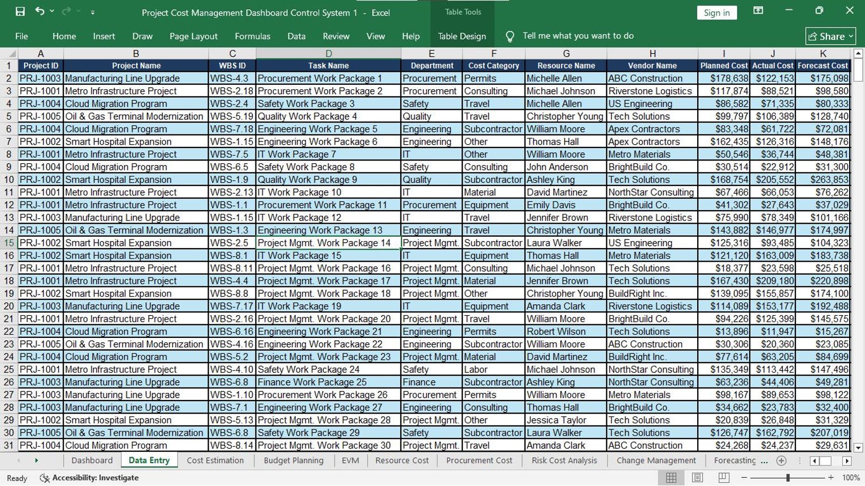
Task: Switch to the Table Design tab
Action: coord(462,36)
